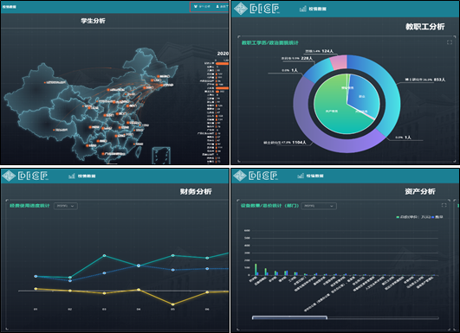The height and width of the screenshot is (333, 460).
Task: Expand the staff education pie chart to fullscreen
Action: coord(449,42)
